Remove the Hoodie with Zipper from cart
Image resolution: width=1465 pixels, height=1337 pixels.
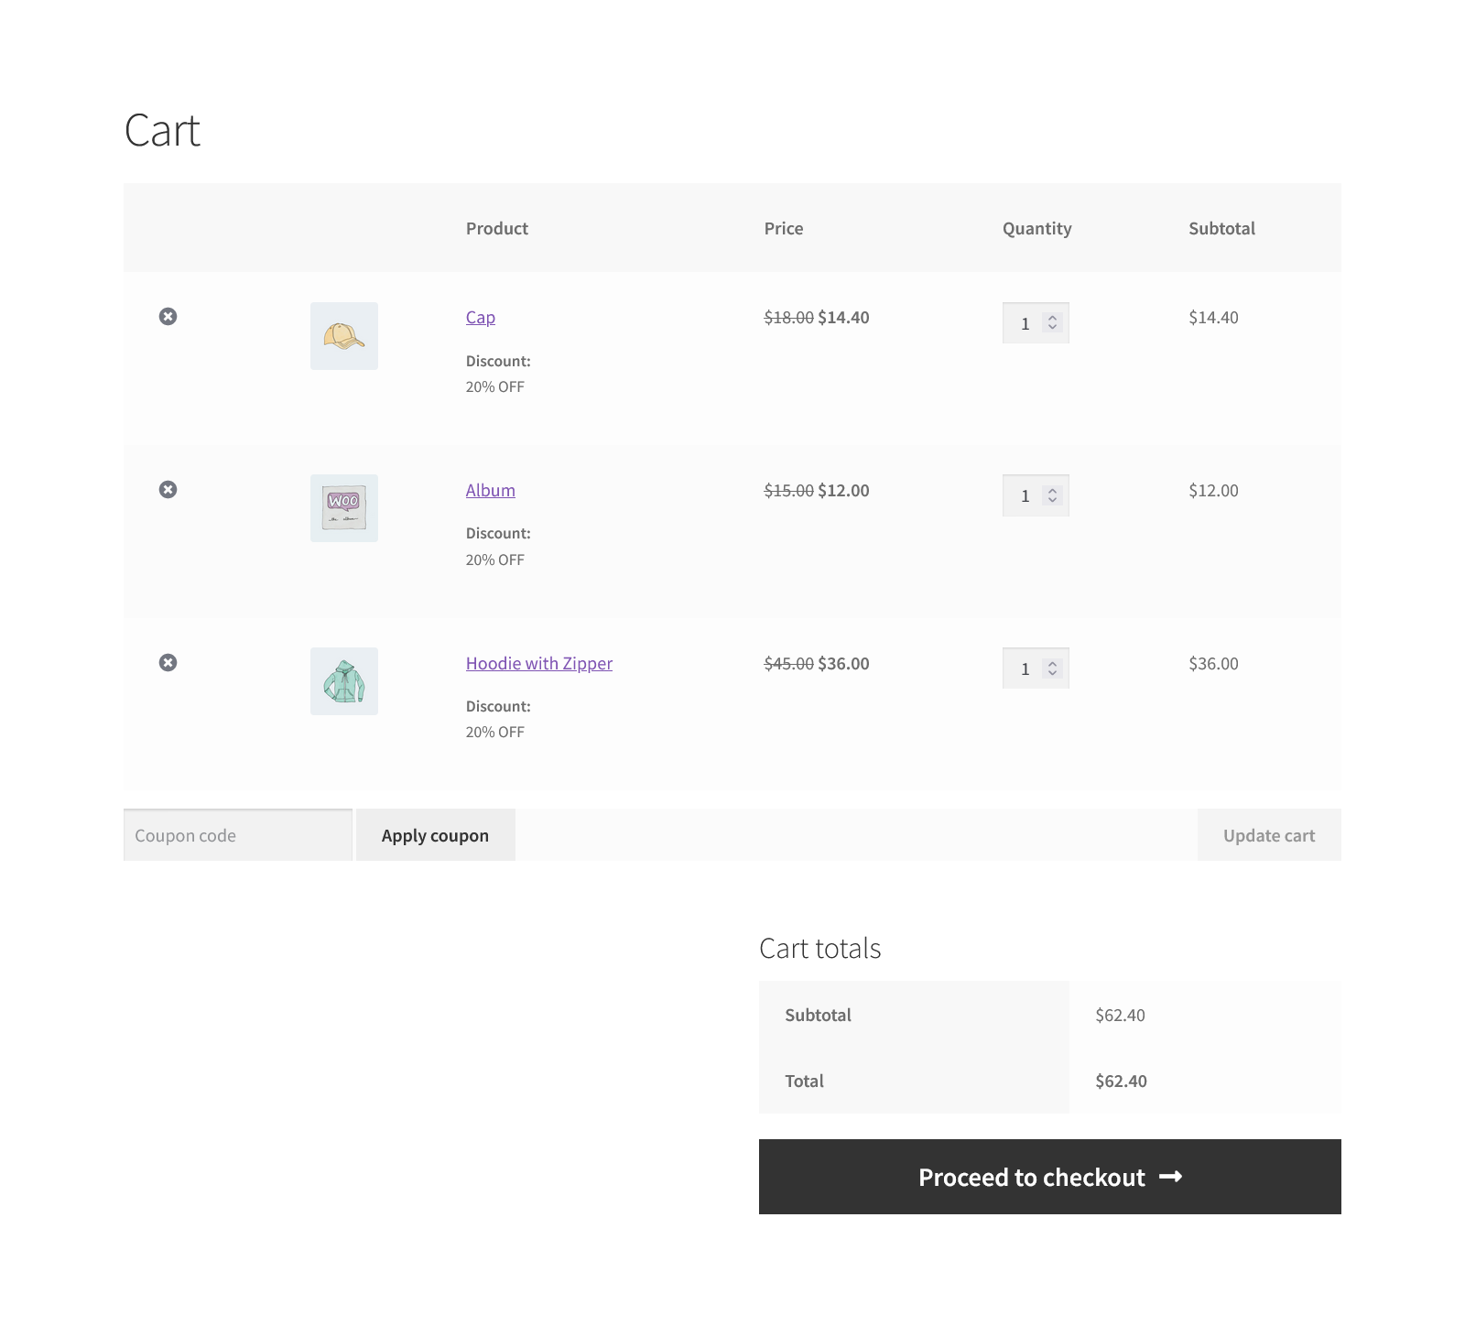click(x=168, y=662)
